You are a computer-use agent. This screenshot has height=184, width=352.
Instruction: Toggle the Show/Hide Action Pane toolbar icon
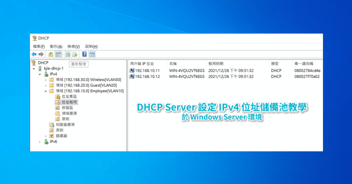point(92,54)
